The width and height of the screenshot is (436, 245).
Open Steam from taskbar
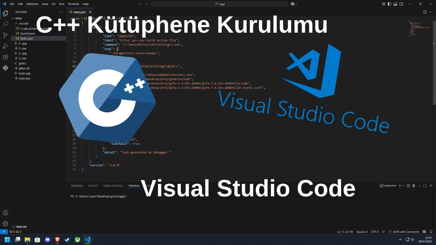click(67, 240)
